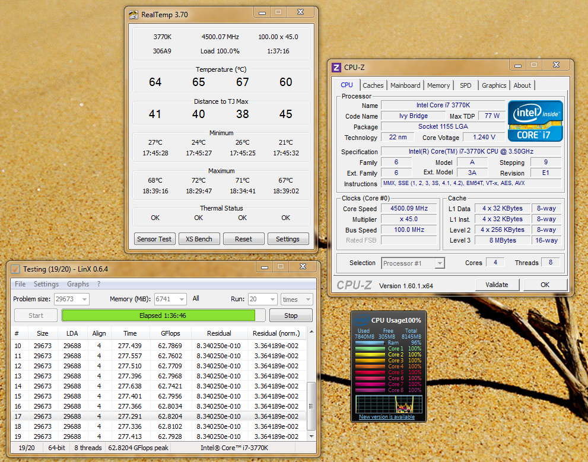Click the LinX results vertical scrollbar thumb
Image resolution: width=588 pixels, height=462 pixels.
coord(311,406)
